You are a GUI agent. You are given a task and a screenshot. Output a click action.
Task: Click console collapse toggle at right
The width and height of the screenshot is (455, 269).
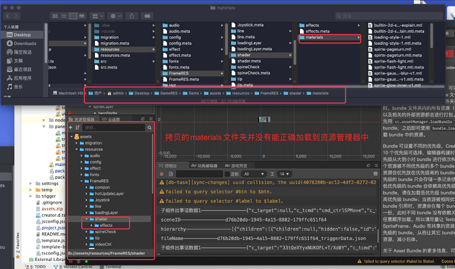(x=375, y=173)
